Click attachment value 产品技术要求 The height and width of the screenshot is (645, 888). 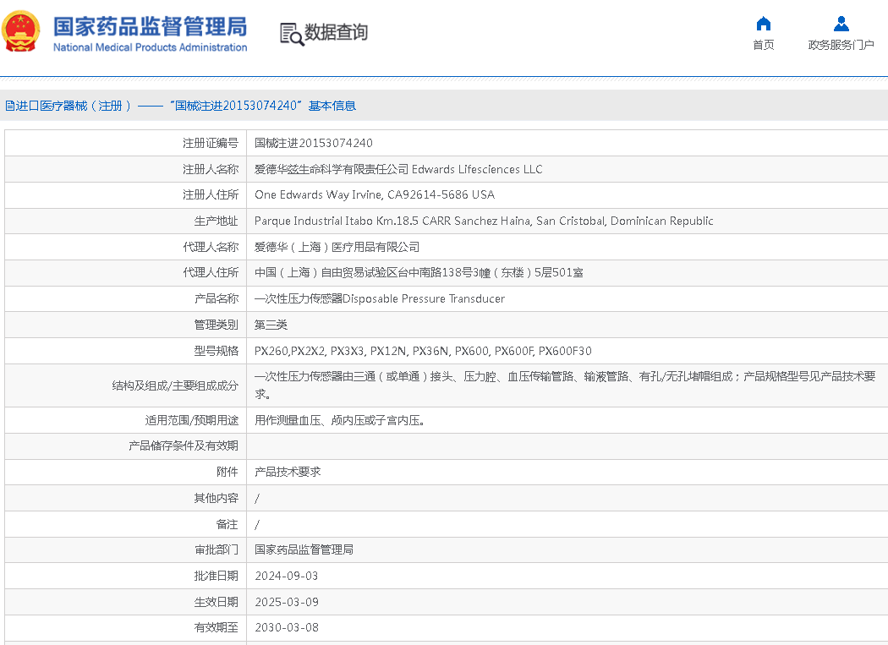tap(288, 472)
